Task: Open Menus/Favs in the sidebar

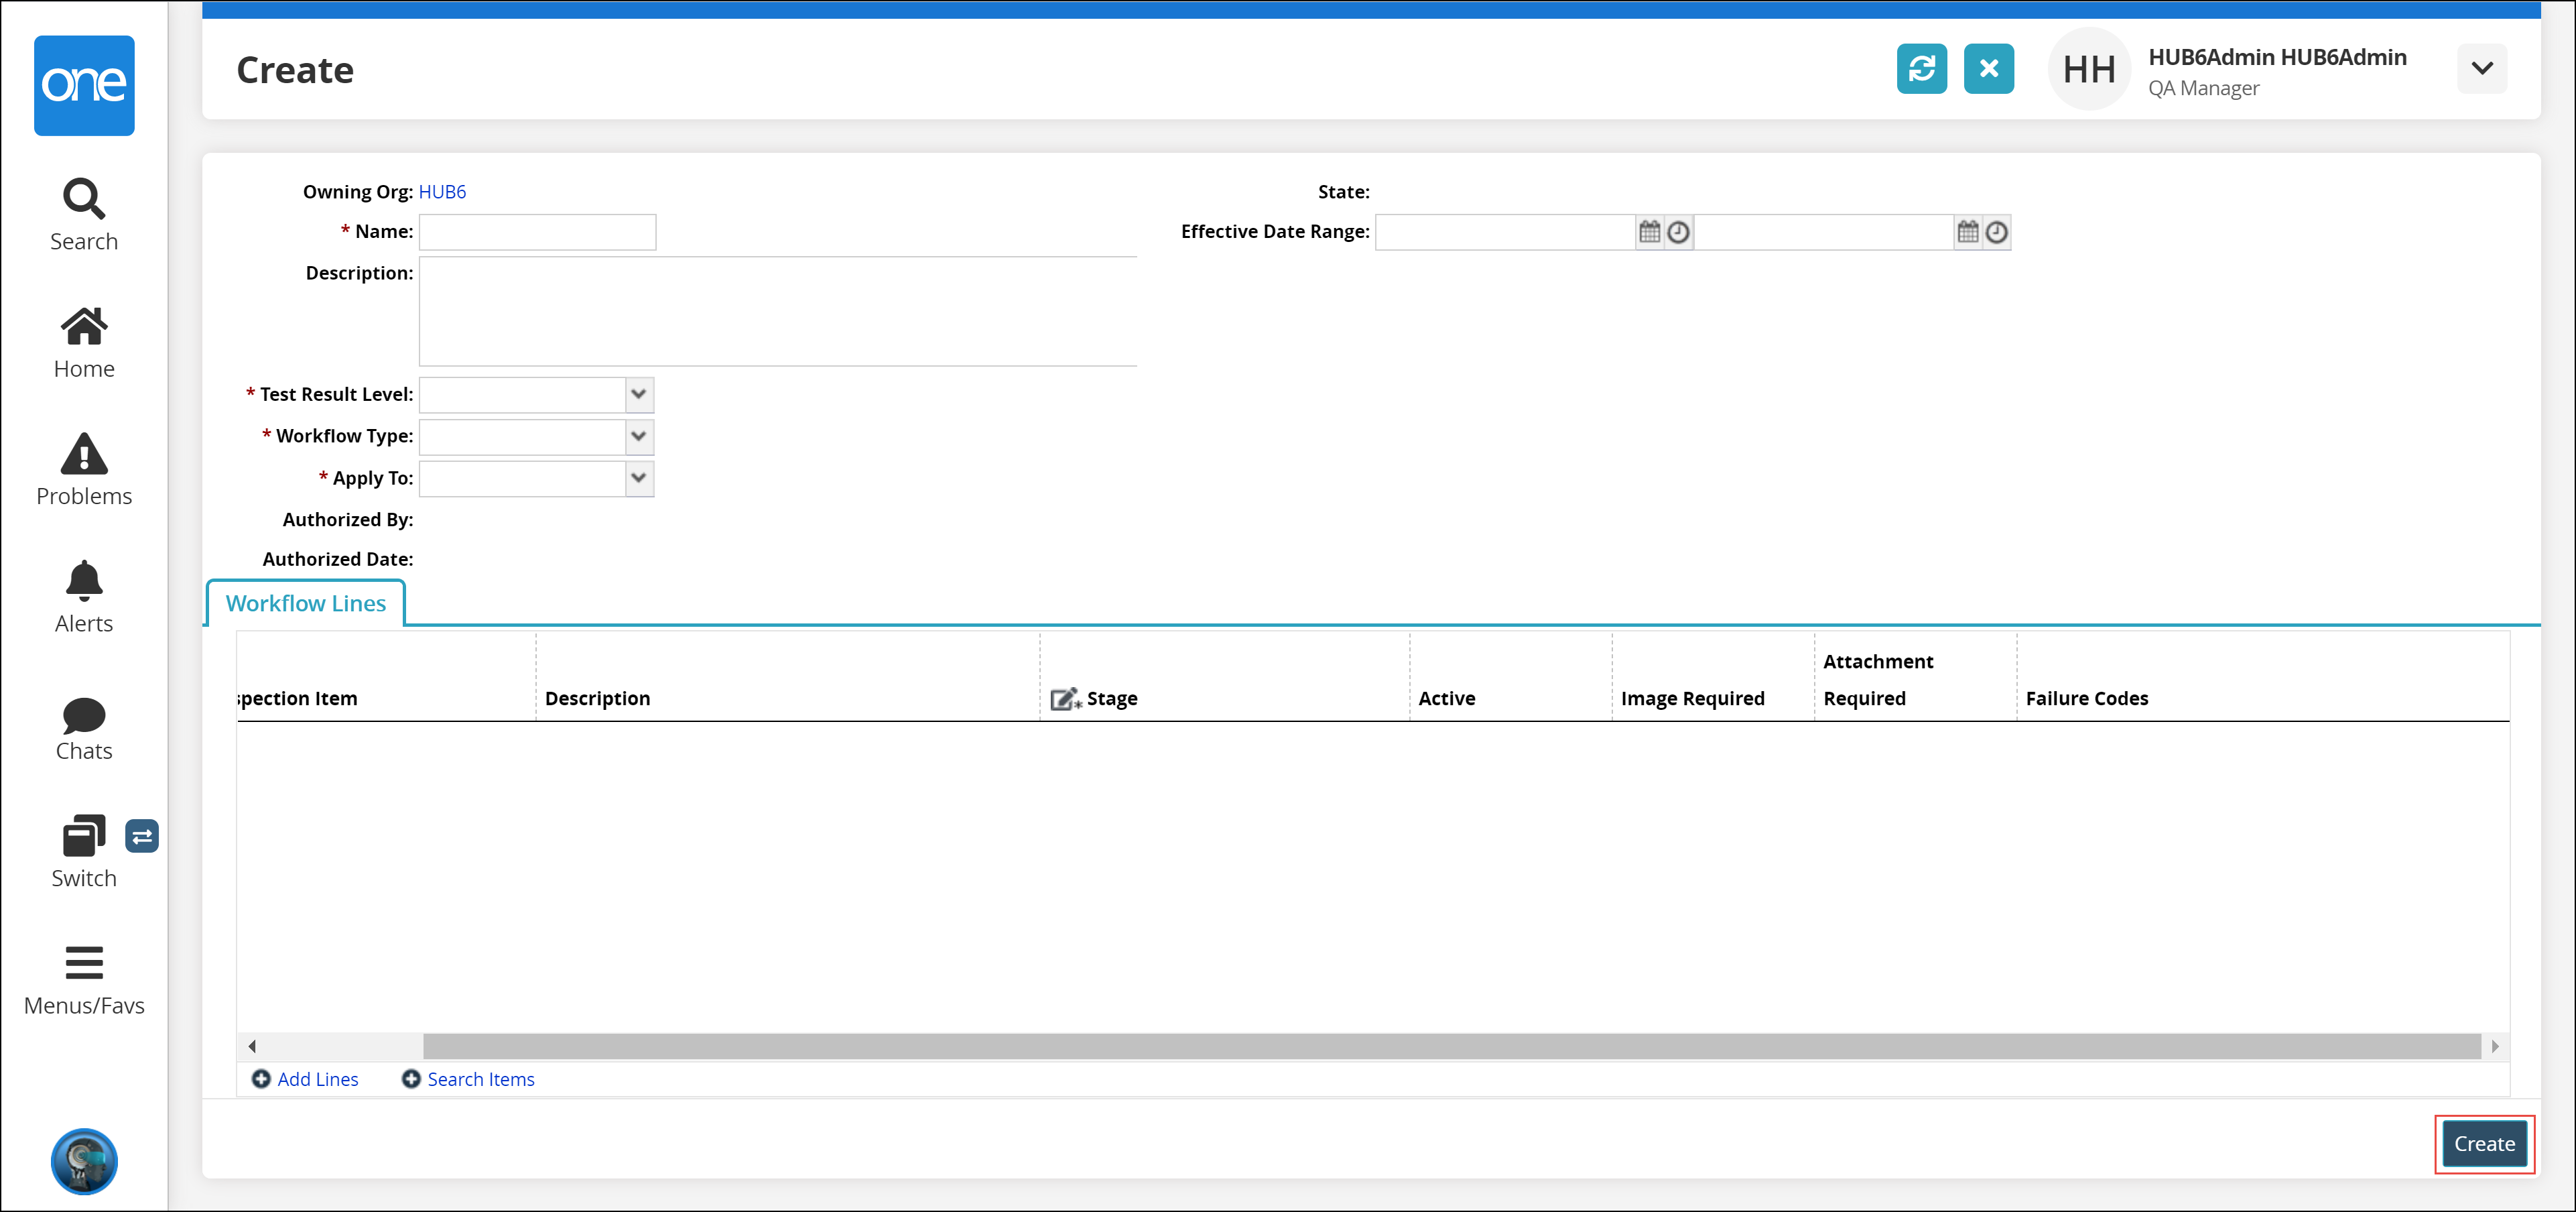Action: point(84,980)
